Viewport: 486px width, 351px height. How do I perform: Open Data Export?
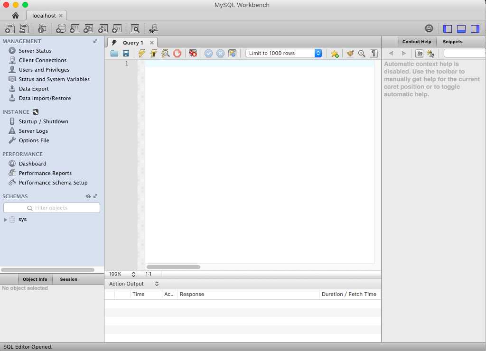pyautogui.click(x=34, y=89)
